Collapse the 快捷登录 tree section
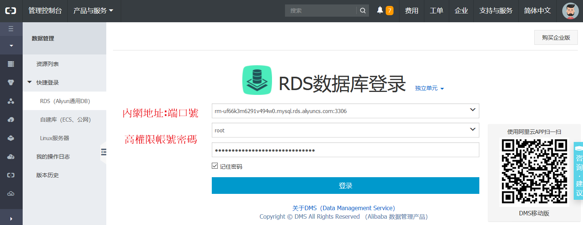583x225 pixels. coord(29,82)
